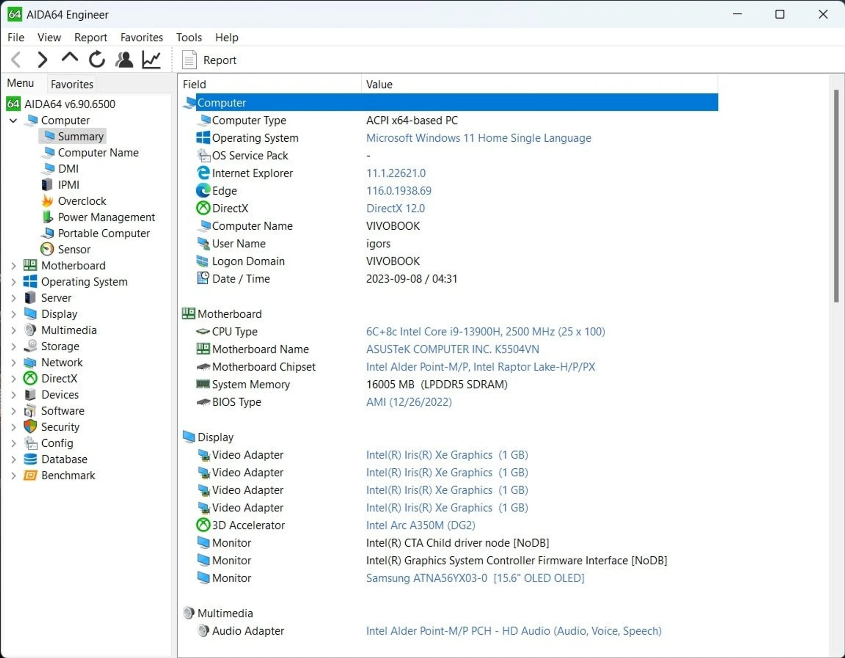Go up one level with Up arrow
845x658 pixels.
[70, 58]
